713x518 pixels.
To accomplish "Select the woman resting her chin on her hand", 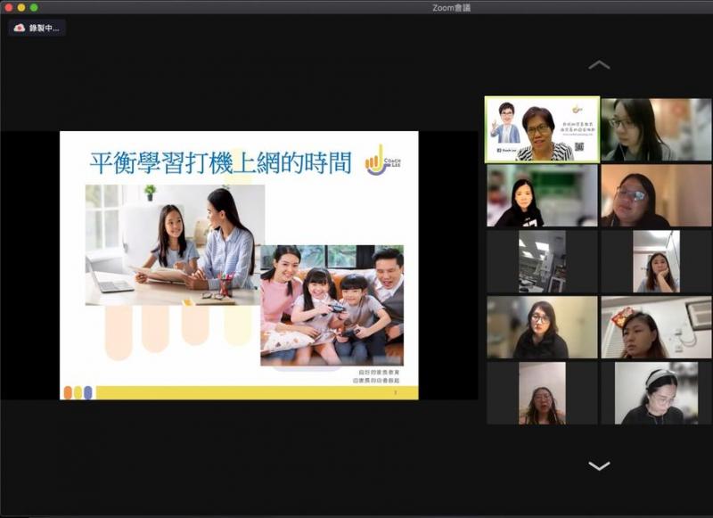I will (656, 261).
